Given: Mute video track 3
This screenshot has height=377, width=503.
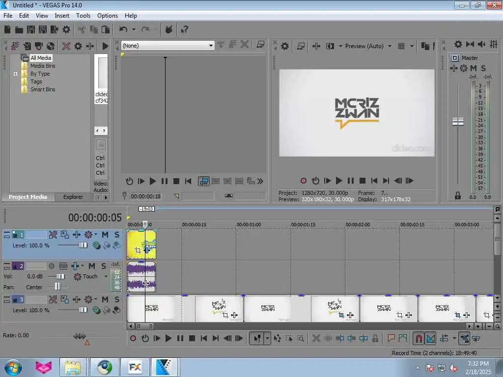Looking at the screenshot, I should [x=105, y=299].
